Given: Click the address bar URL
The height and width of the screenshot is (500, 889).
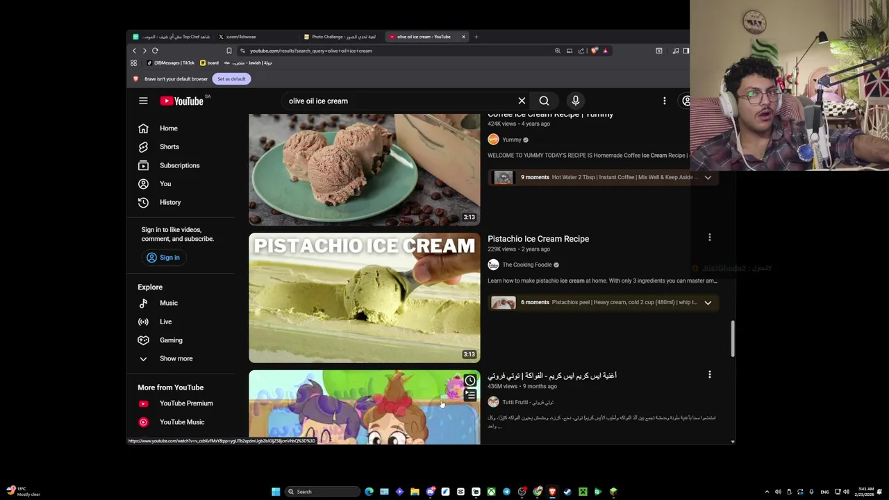Looking at the screenshot, I should point(311,51).
